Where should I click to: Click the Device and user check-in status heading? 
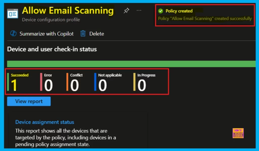pyautogui.click(x=52, y=49)
